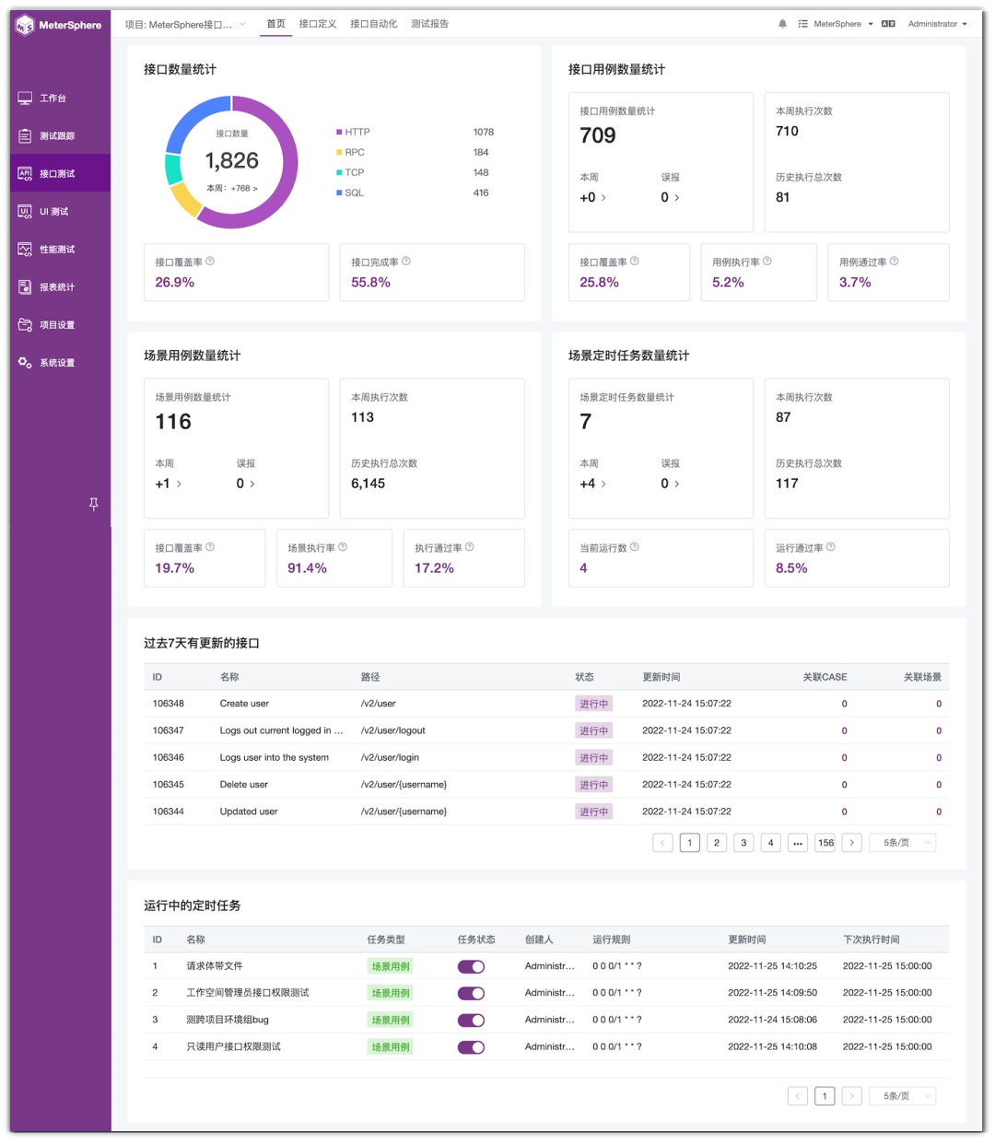The height and width of the screenshot is (1144, 995).
Task: Switch to the 测试报告 tab
Action: (x=429, y=24)
